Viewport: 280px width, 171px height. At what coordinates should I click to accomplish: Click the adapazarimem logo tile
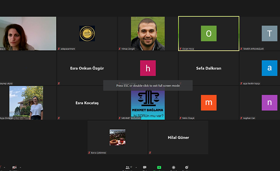87,34
